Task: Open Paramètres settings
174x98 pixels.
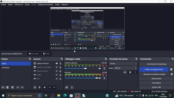Action: (156, 83)
